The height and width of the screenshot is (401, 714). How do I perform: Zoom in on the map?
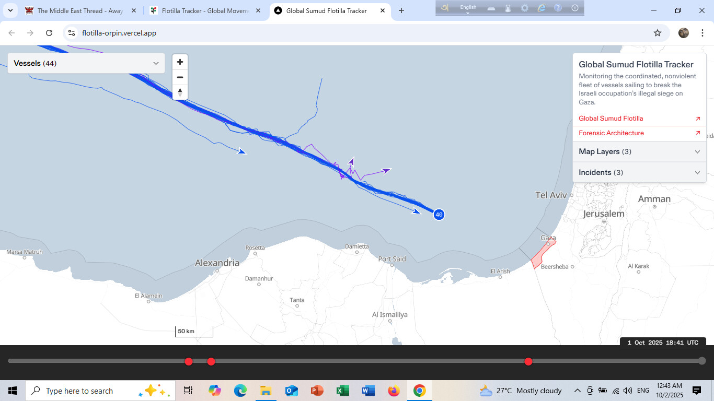pyautogui.click(x=180, y=62)
